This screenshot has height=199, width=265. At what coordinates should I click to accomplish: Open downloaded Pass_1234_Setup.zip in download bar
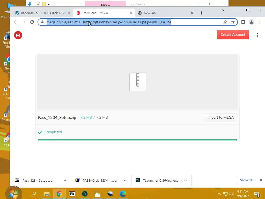(37, 180)
